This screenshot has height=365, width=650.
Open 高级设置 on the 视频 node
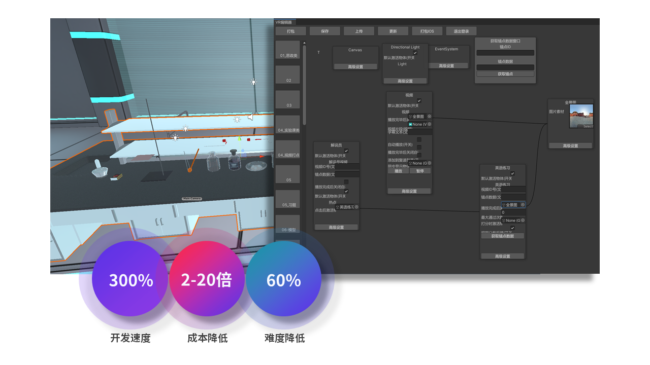click(409, 191)
